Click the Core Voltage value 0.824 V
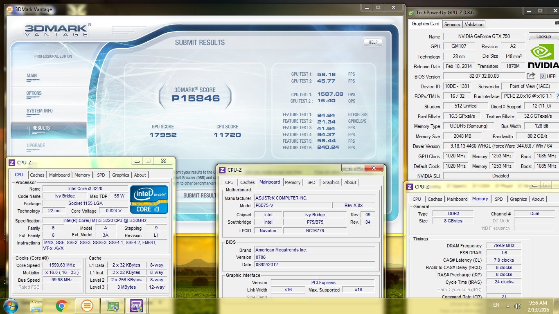The image size is (559, 314). click(113, 211)
